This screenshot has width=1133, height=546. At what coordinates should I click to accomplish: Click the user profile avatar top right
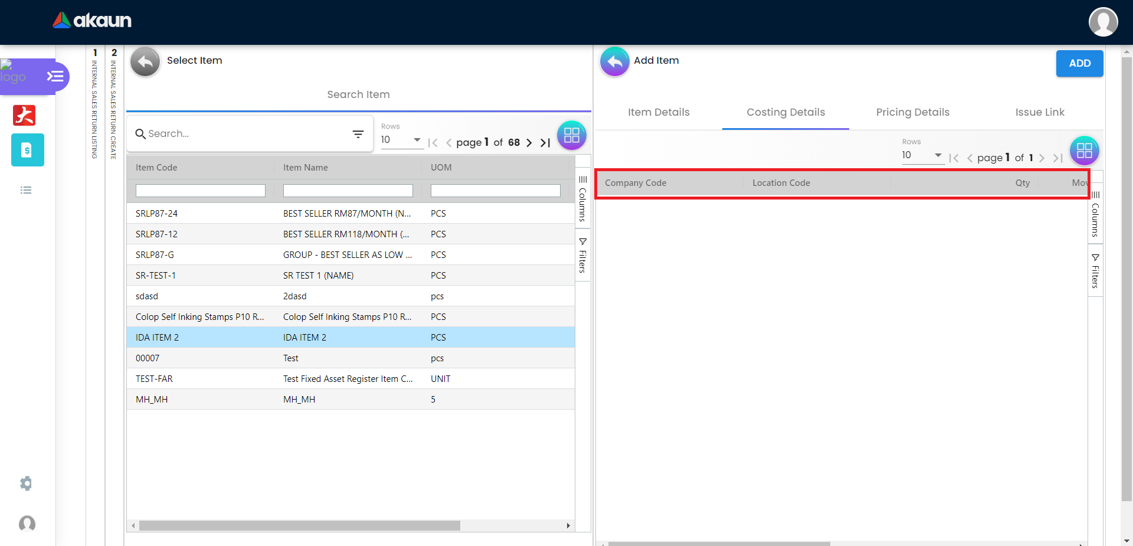pyautogui.click(x=1103, y=22)
